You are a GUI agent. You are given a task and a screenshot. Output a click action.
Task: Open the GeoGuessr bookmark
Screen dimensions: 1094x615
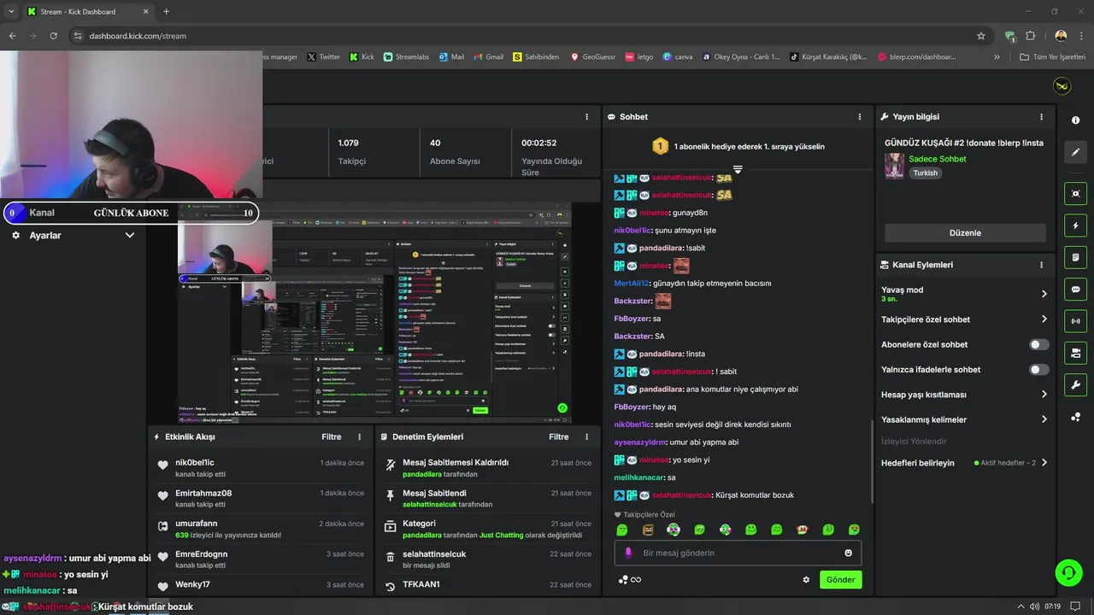point(592,57)
